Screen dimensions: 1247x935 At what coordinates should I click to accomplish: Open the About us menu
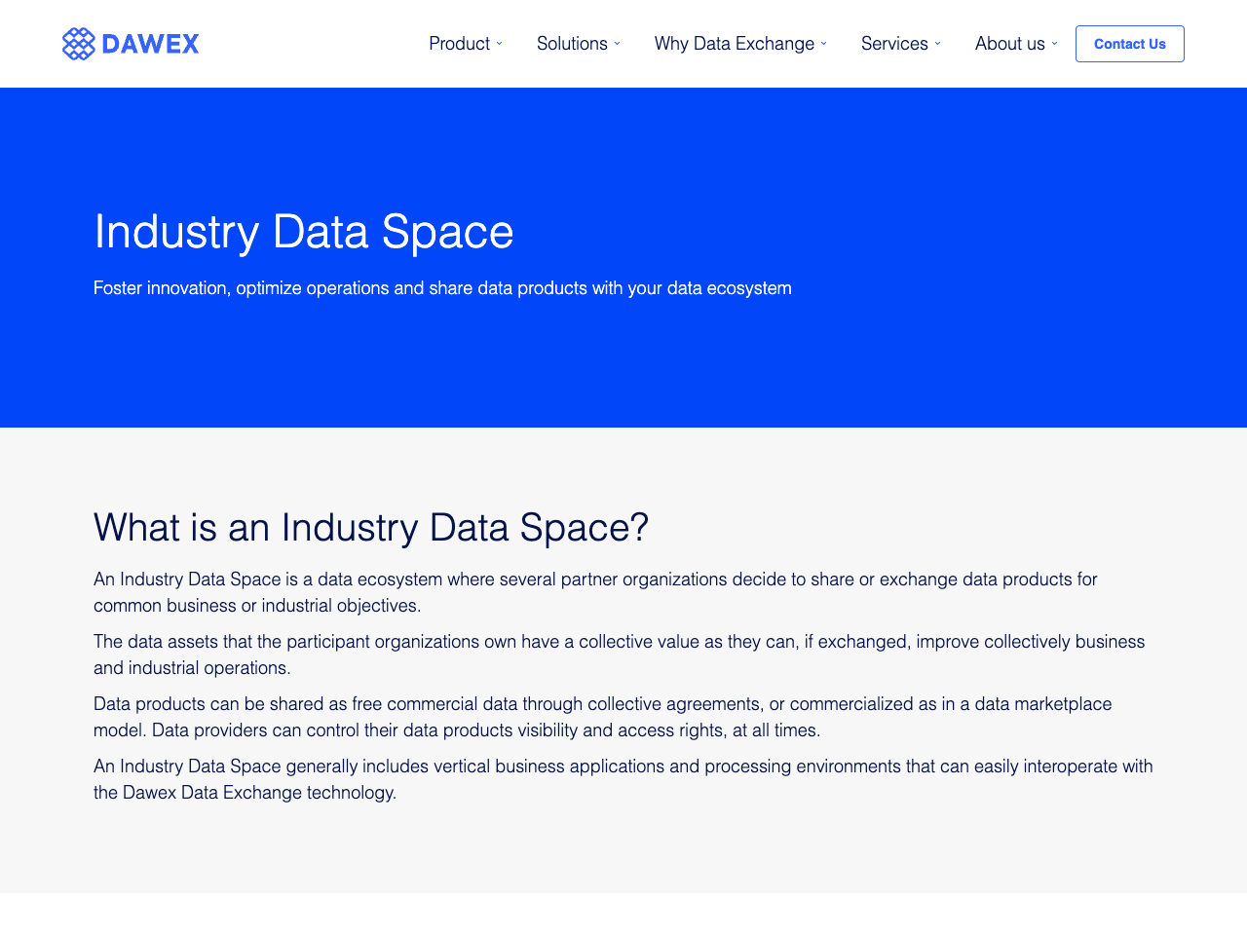(1010, 44)
